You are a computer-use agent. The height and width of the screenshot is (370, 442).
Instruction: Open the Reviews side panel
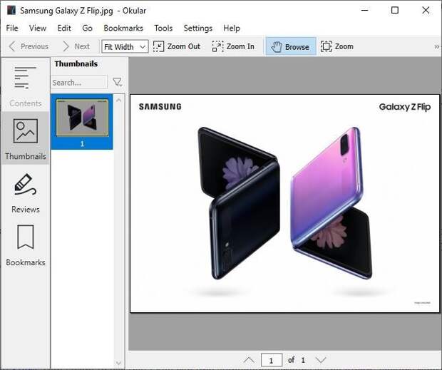pos(26,192)
